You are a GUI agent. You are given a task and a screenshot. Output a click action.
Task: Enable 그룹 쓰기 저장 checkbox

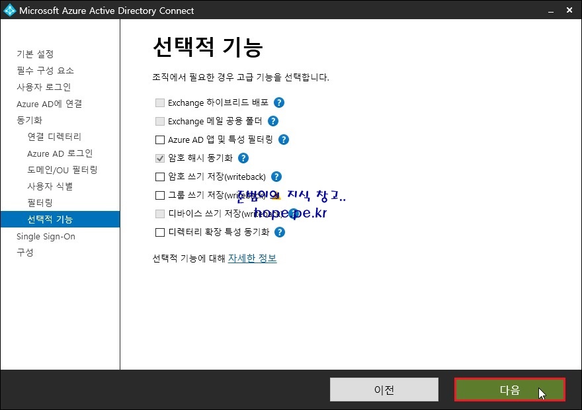159,196
